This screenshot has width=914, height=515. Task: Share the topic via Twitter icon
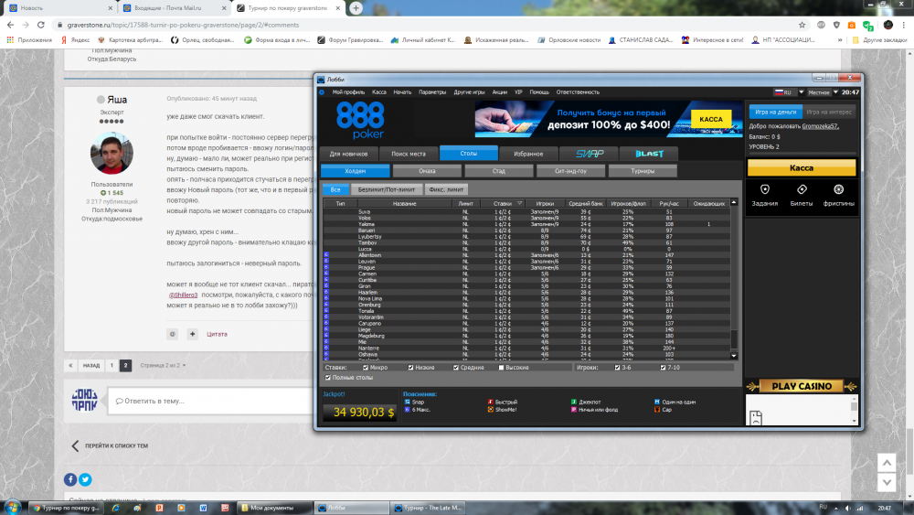[x=85, y=479]
